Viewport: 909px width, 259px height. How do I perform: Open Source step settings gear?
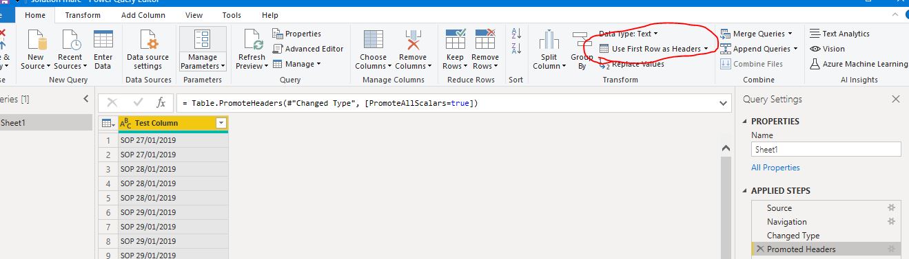point(891,207)
